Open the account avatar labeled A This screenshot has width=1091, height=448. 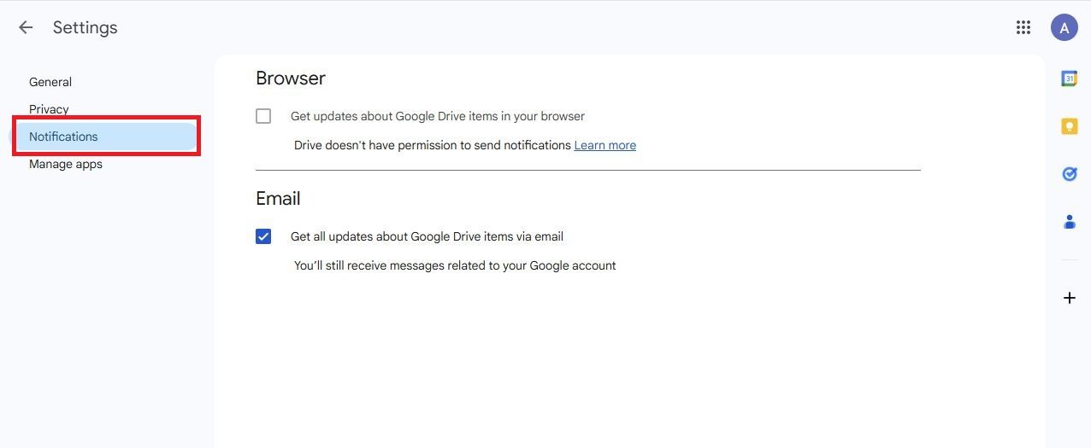click(x=1064, y=27)
